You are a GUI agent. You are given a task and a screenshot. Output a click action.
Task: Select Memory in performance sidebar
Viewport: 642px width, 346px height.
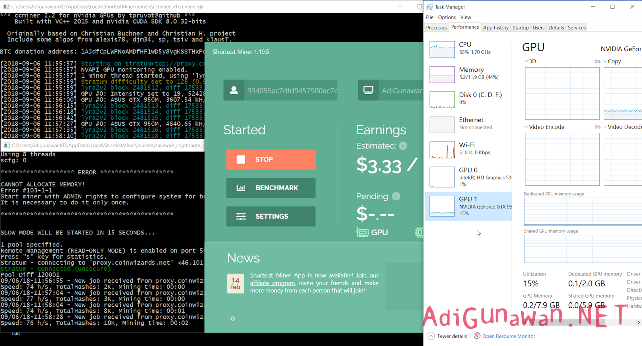pos(468,74)
